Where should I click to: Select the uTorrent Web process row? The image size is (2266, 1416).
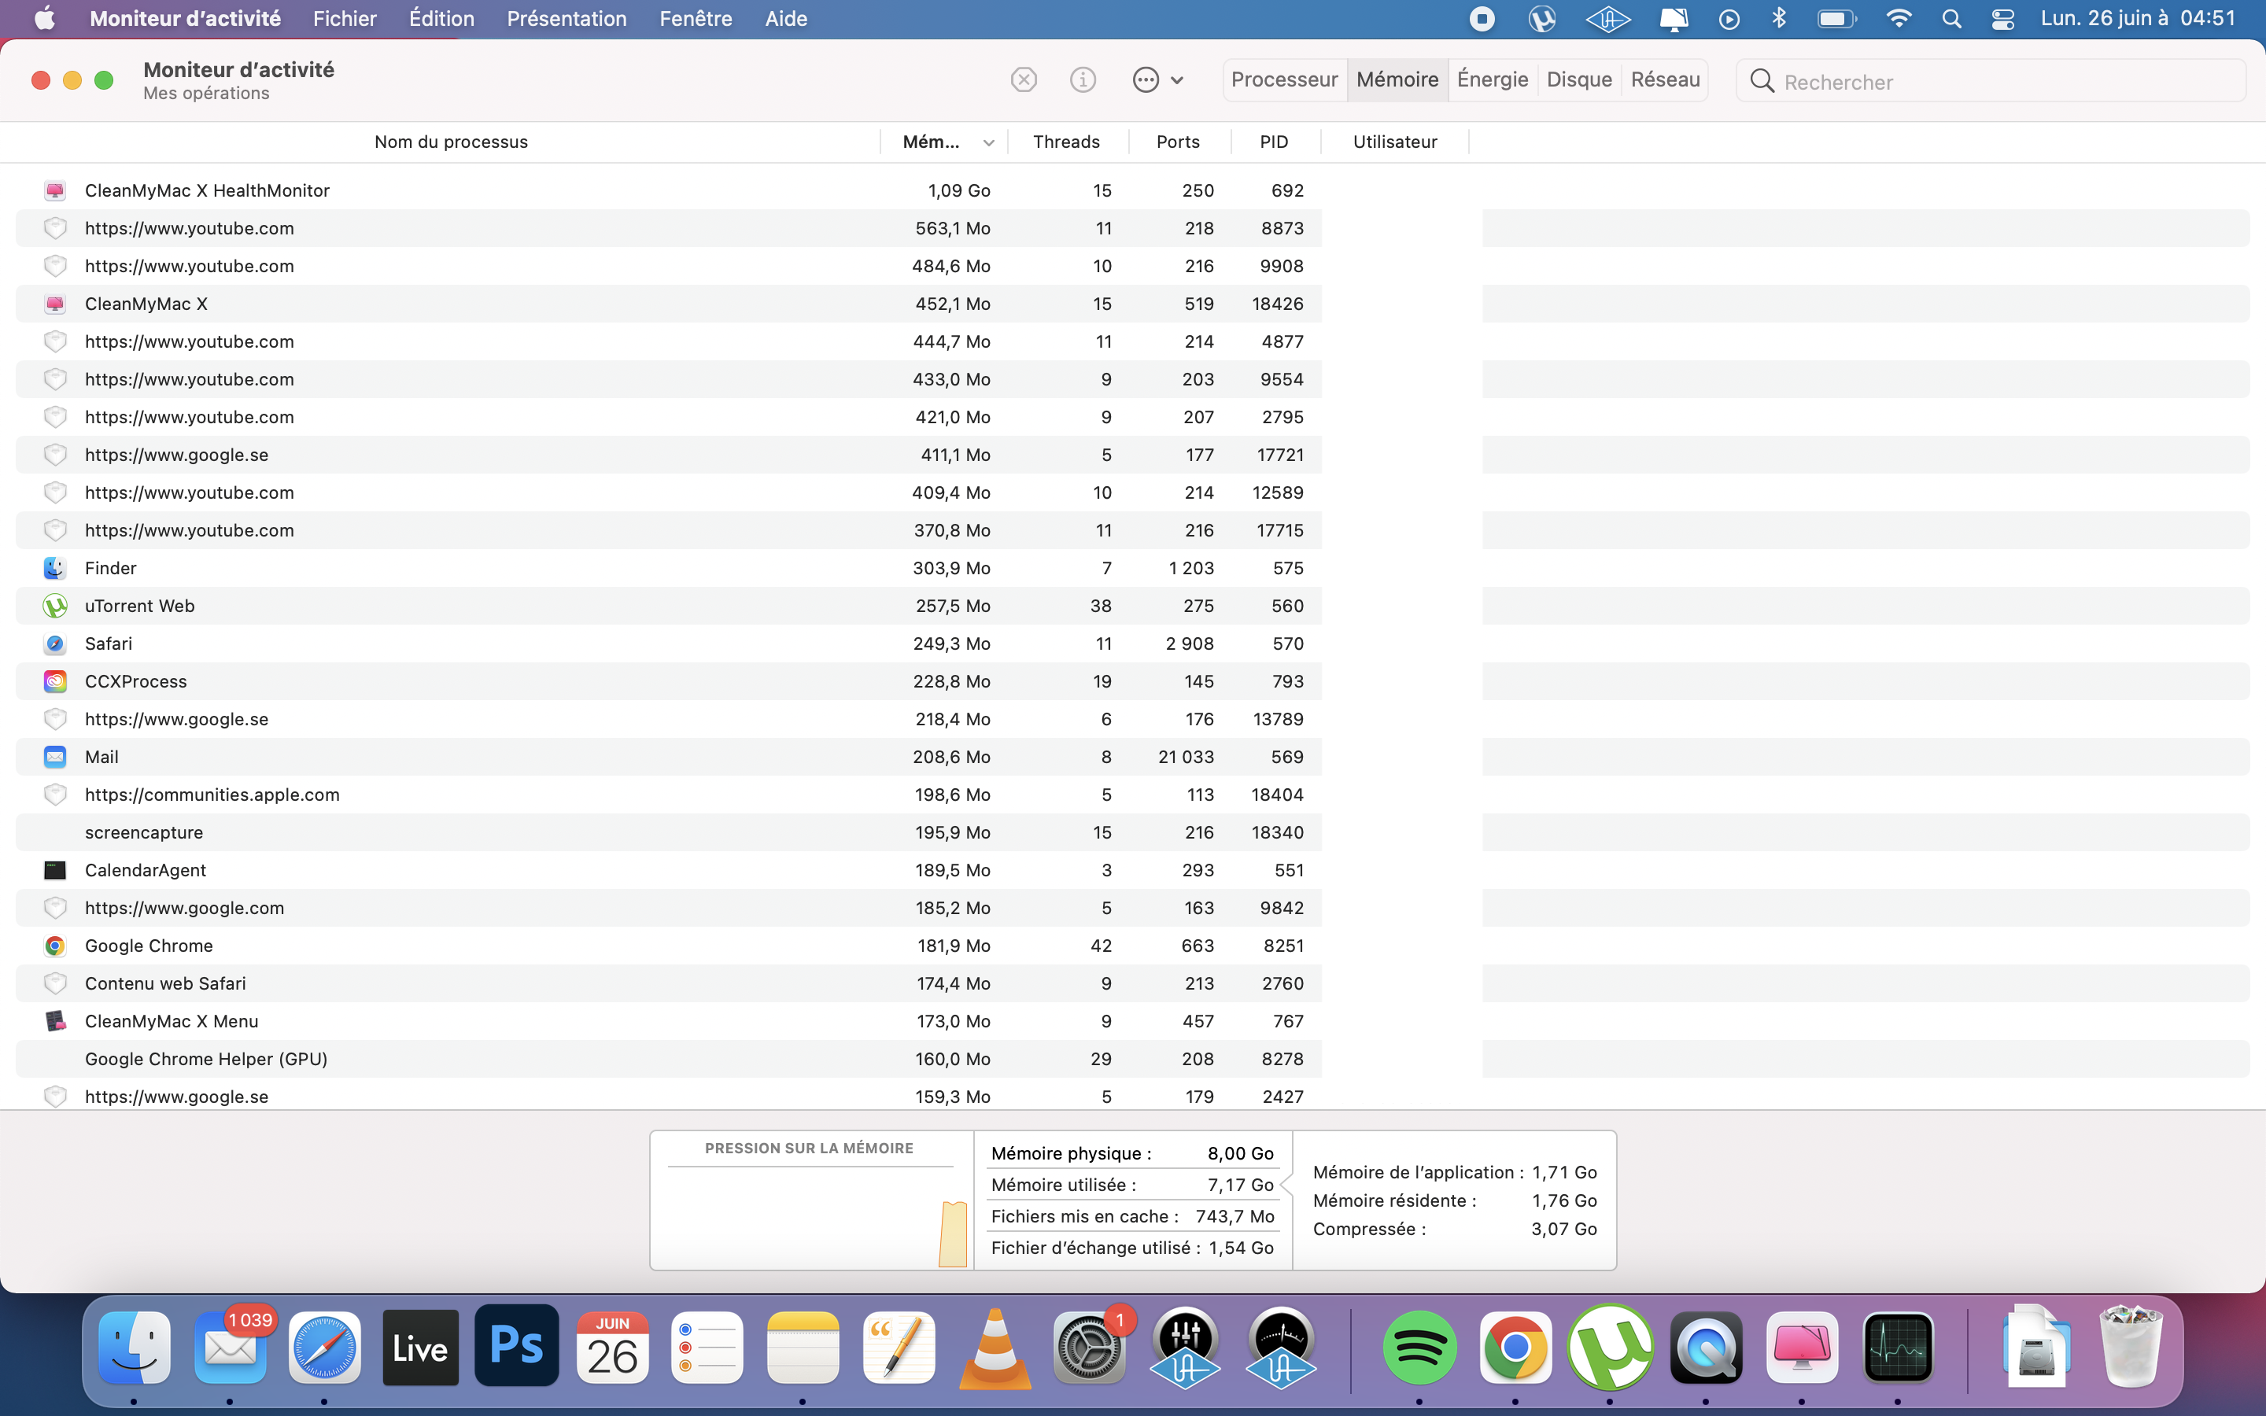point(139,606)
